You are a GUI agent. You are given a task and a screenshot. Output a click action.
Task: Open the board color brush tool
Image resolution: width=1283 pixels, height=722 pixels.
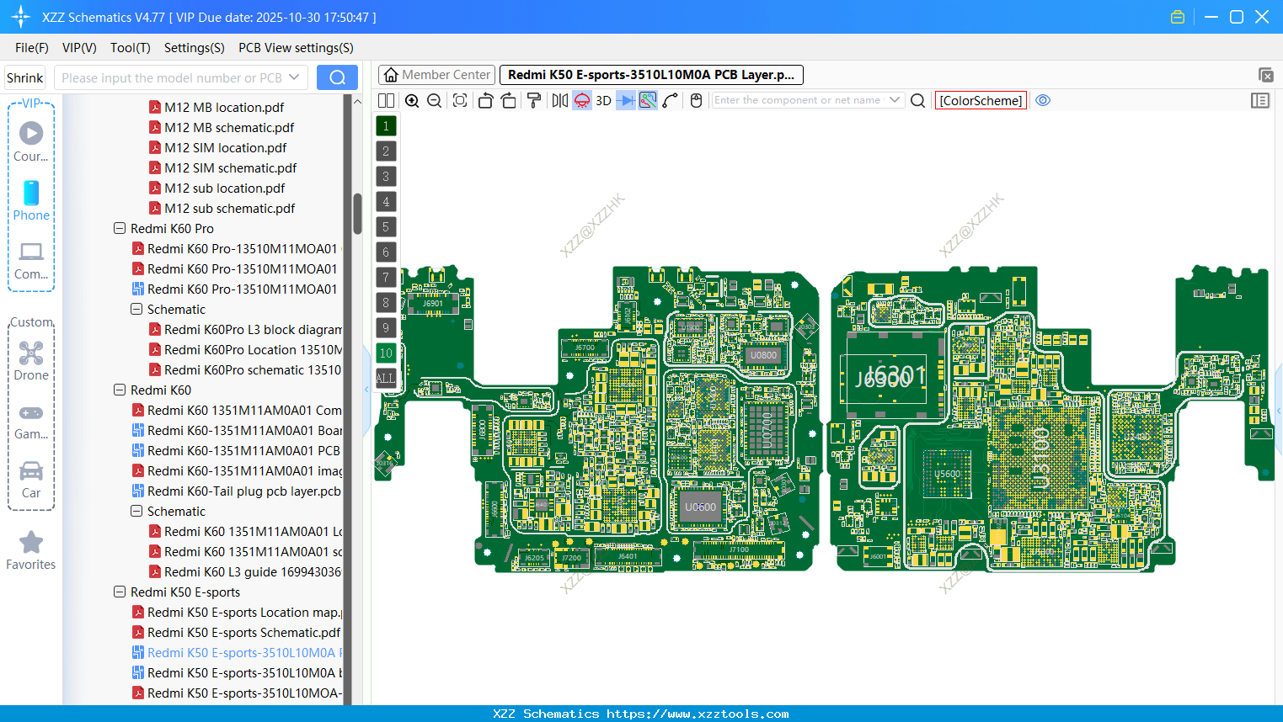tap(533, 100)
